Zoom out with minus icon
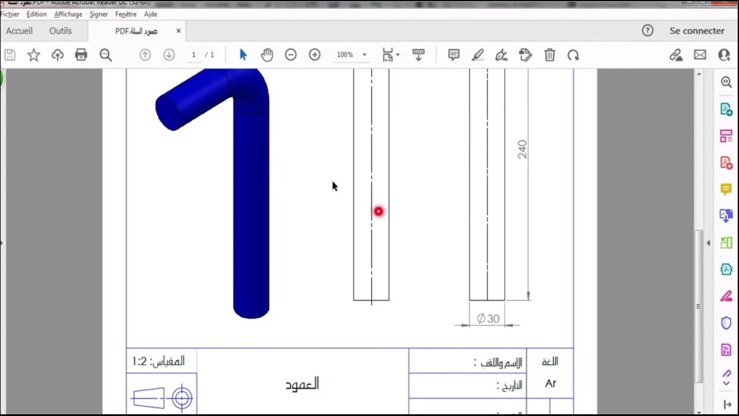Screen dimensions: 739x416 [x=290, y=55]
